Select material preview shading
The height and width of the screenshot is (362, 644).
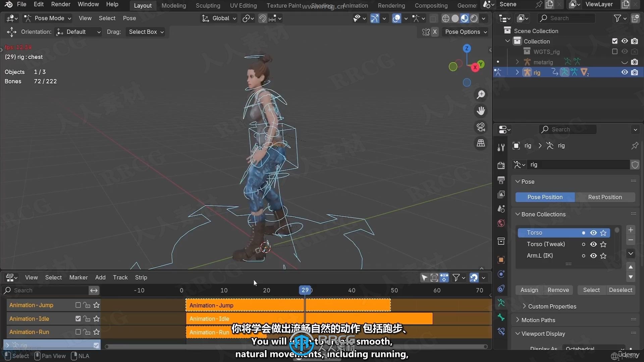pyautogui.click(x=465, y=18)
